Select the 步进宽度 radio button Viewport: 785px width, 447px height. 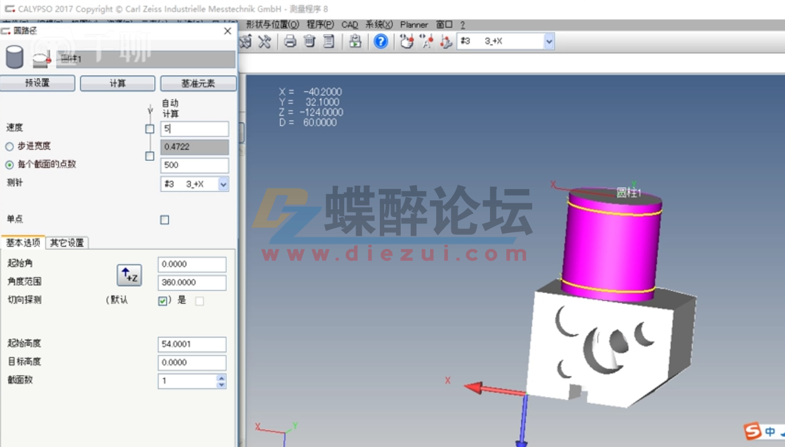(8, 146)
